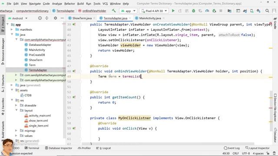Click the Make Project hammer icon
Image resolution: width=278 pixels, height=156 pixels.
pos(114,11)
